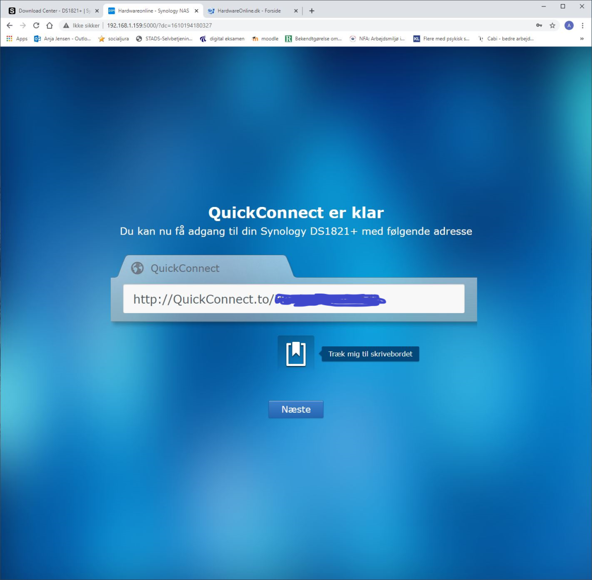Click the 'Træk mig til skrivebordet' tooltip
The width and height of the screenshot is (592, 580).
[x=370, y=354]
